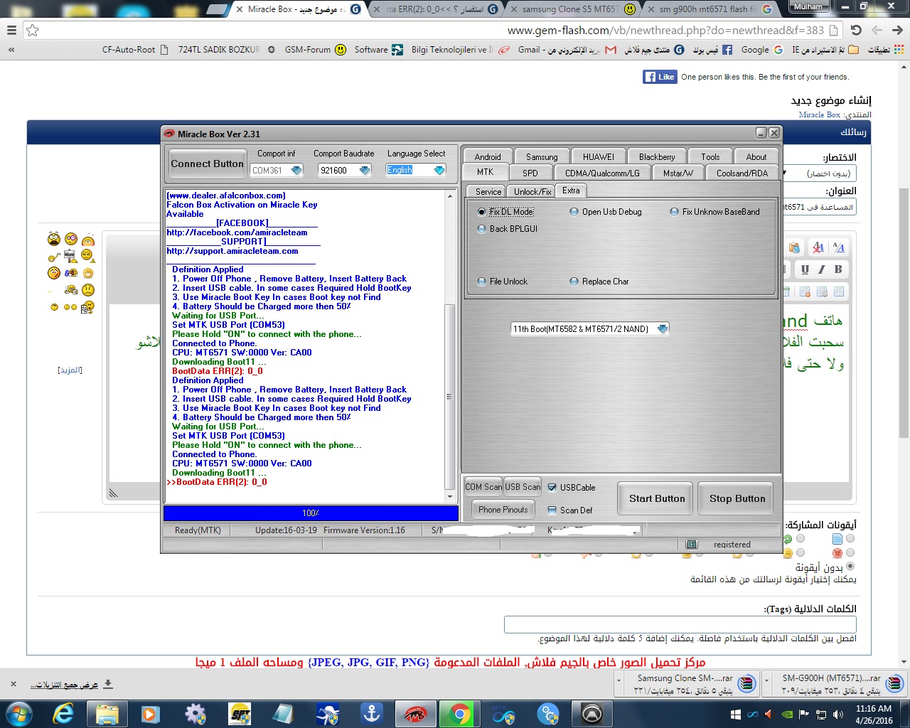Launch Windows Media Player from taskbar
Screen dimensions: 910x728
(x=150, y=713)
